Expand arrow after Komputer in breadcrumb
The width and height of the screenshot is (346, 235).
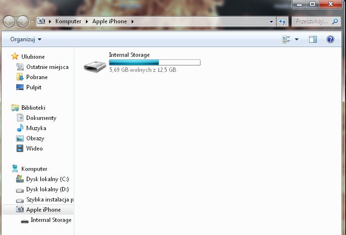point(86,21)
